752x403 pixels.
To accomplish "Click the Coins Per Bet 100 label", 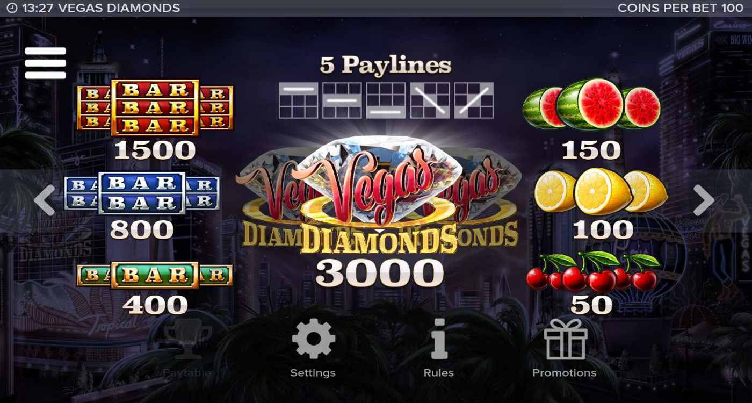I will pyautogui.click(x=681, y=8).
